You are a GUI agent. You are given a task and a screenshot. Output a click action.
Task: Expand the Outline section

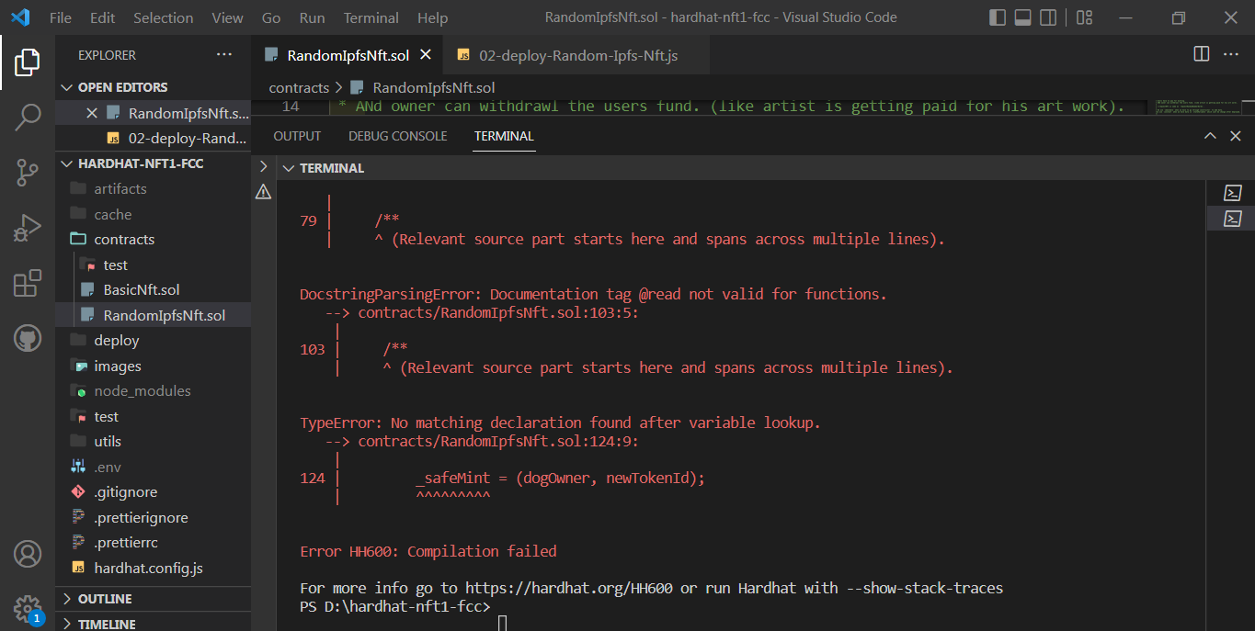click(x=66, y=599)
